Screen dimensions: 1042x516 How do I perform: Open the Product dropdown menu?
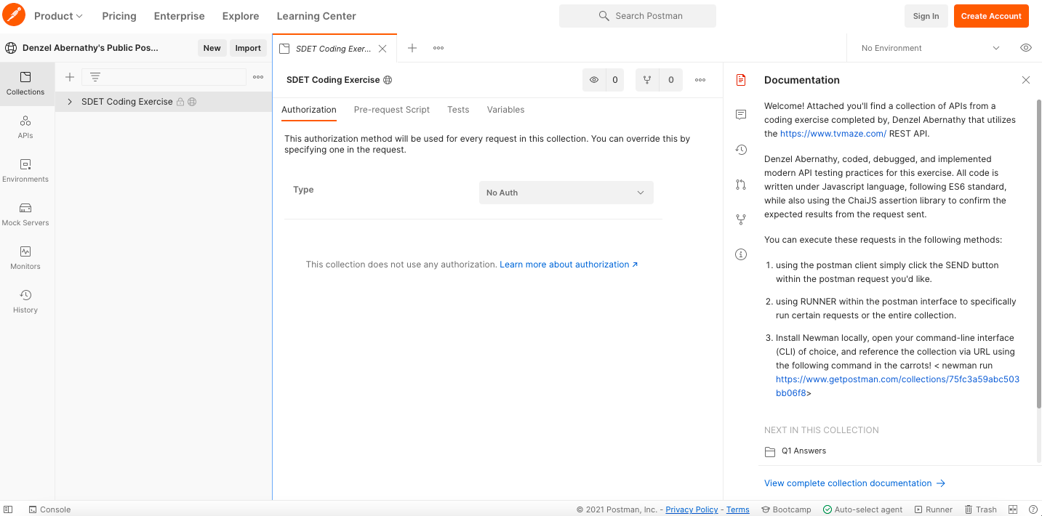(x=58, y=16)
